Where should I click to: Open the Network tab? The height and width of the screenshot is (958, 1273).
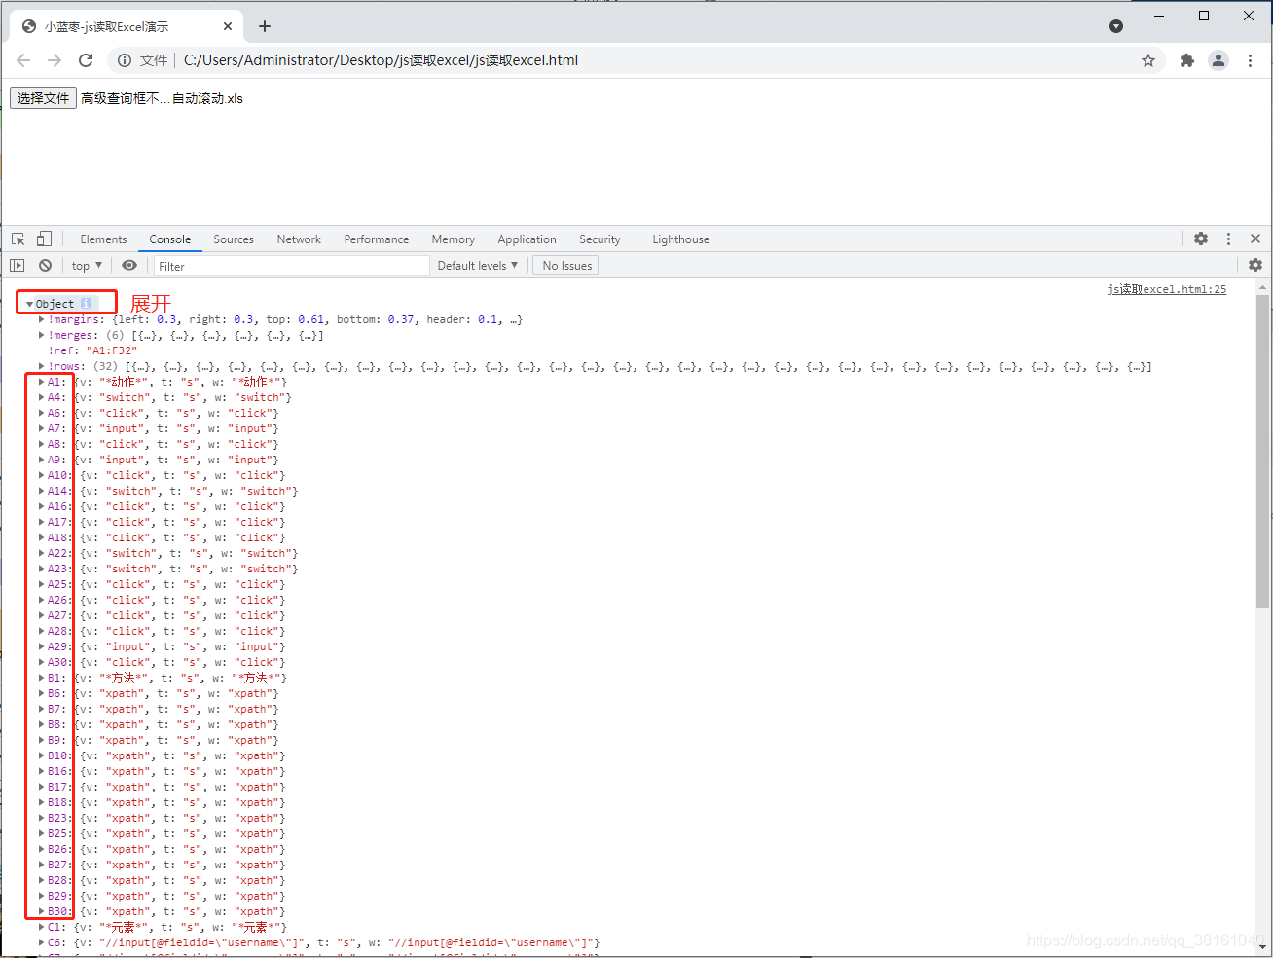[299, 239]
